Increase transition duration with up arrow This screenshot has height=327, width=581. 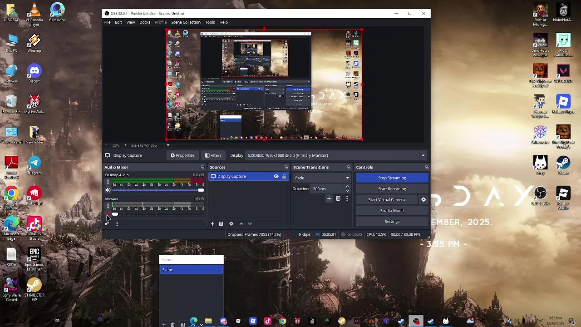pos(347,187)
